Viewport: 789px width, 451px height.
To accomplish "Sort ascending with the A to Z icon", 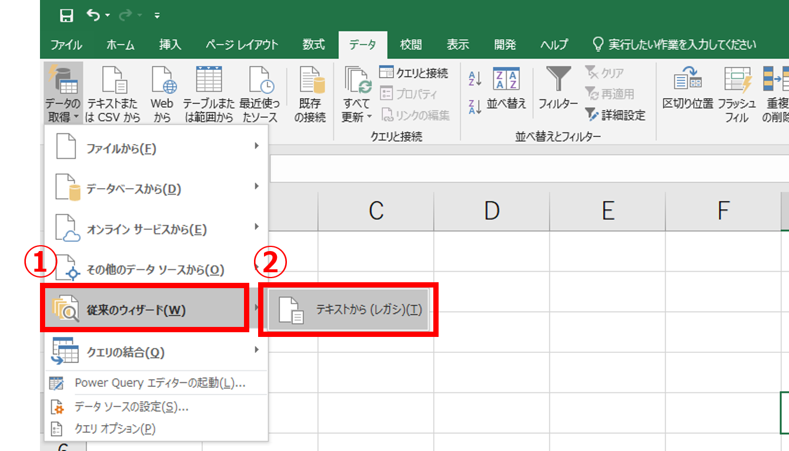I will click(475, 78).
